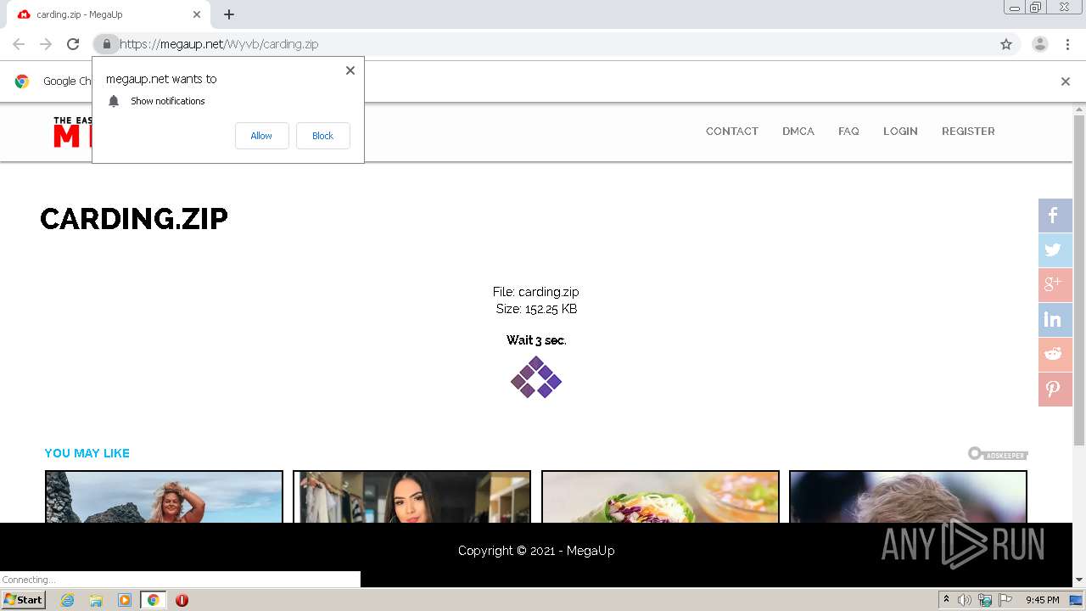Open Windows Media Player from taskbar

click(x=125, y=600)
